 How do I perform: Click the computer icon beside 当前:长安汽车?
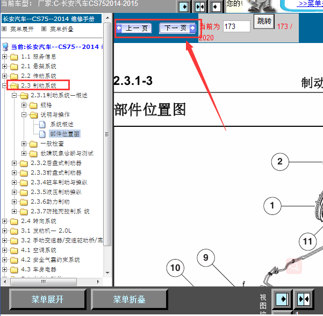pos(5,47)
